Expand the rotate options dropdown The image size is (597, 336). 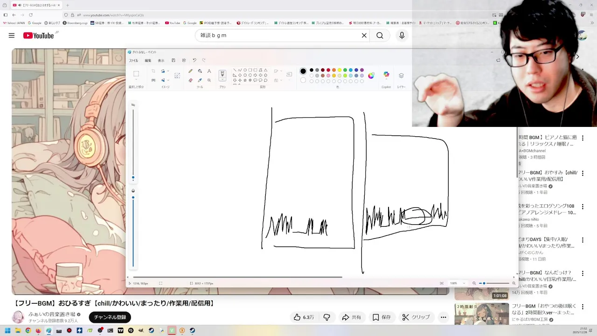pos(168,71)
